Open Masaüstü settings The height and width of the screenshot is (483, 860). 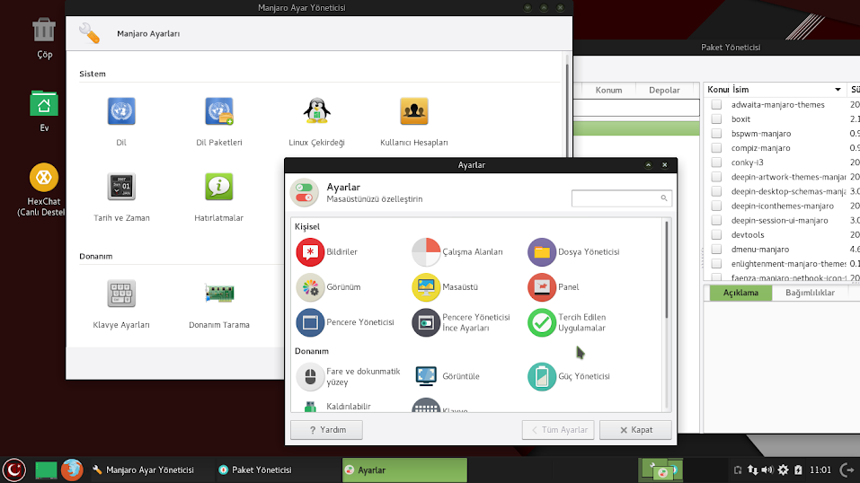click(445, 286)
